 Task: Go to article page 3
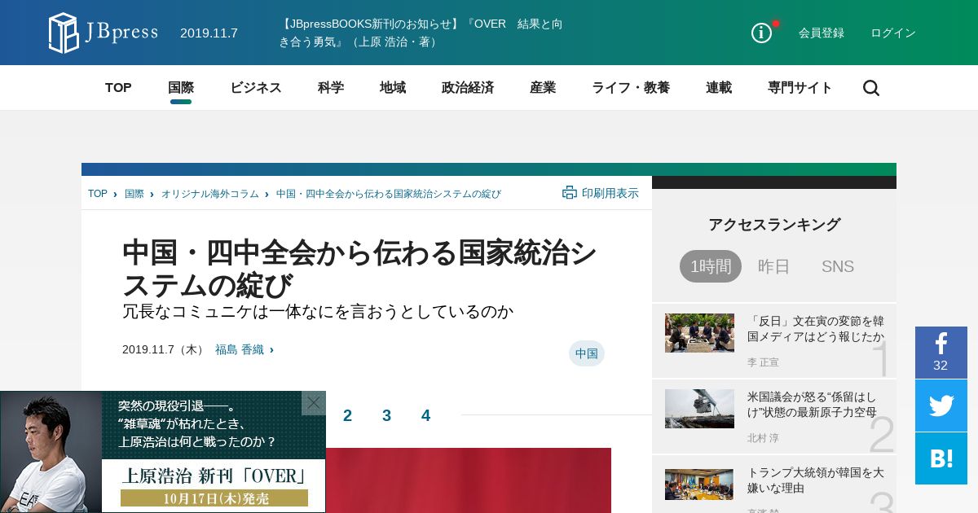coord(386,415)
